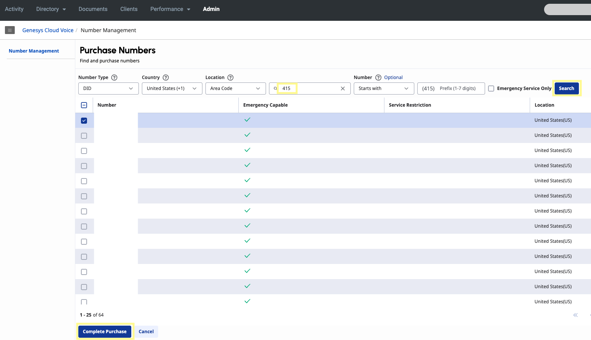Click the Location help question icon
The width and height of the screenshot is (591, 340).
230,78
